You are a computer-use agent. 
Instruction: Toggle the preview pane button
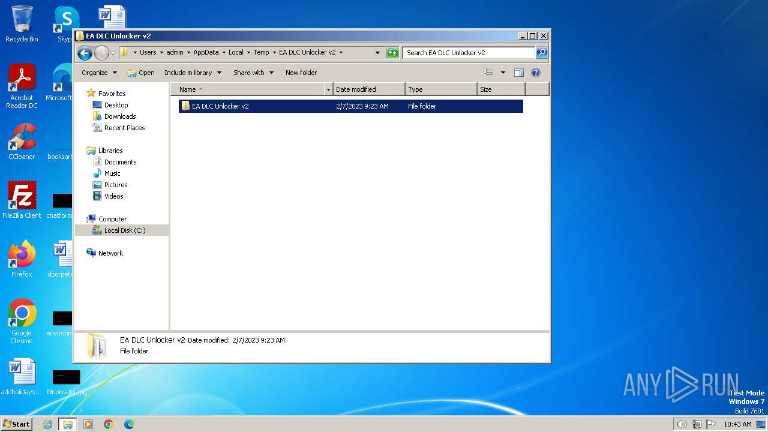(x=519, y=73)
